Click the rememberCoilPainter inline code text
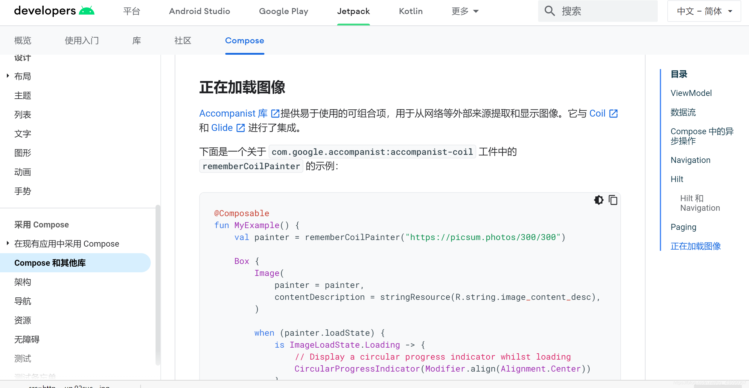Image resolution: width=749 pixels, height=388 pixels. coord(251,166)
